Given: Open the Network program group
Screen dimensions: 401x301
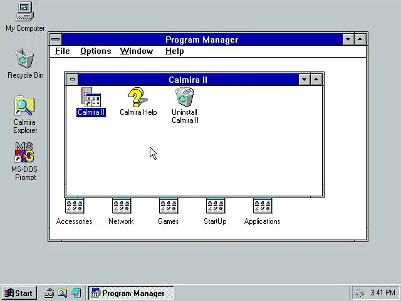Looking at the screenshot, I should [121, 211].
